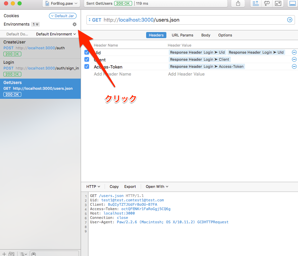Image resolution: width=298 pixels, height=256 pixels.
Task: Remove the Access-Token header with its minus icon
Action: coord(294,66)
